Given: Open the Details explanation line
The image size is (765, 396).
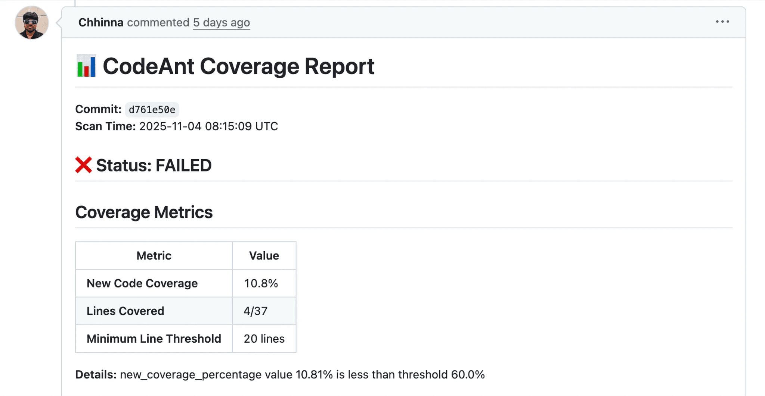Looking at the screenshot, I should click(280, 375).
